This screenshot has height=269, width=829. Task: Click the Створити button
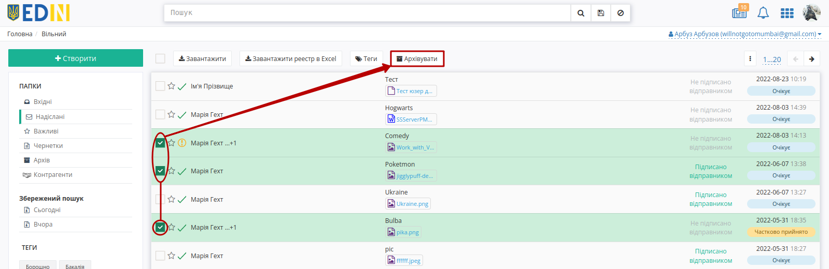pyautogui.click(x=76, y=58)
